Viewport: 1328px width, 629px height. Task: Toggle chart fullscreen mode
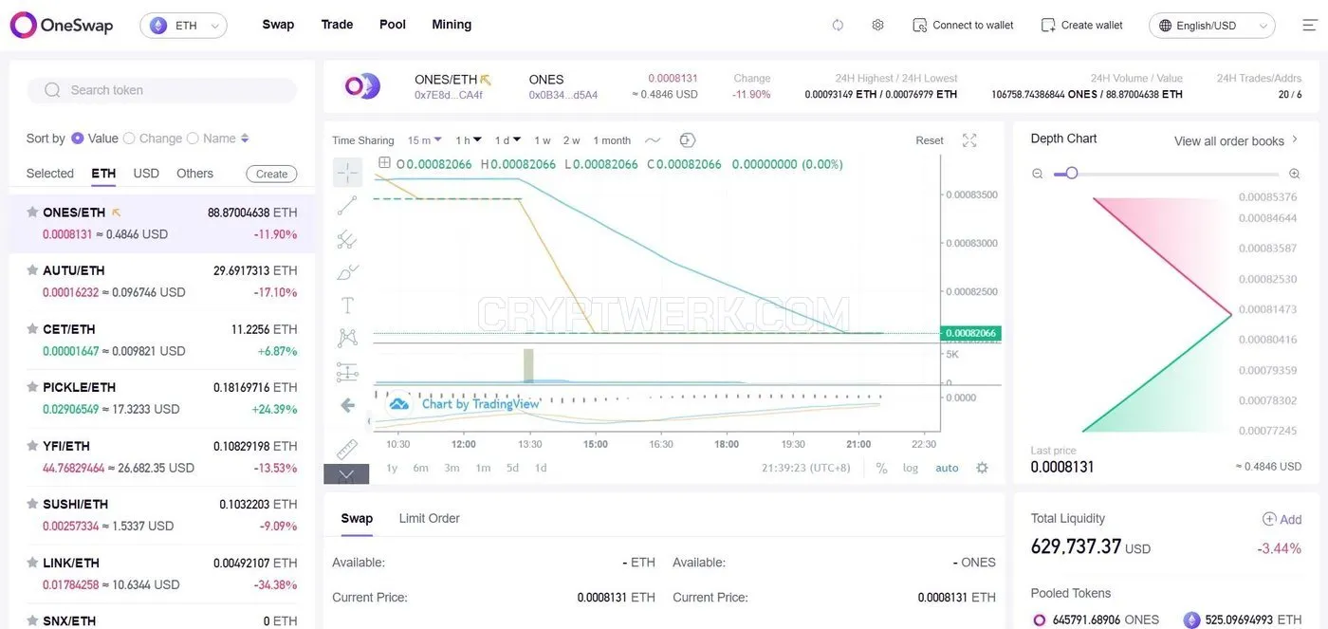pos(969,140)
